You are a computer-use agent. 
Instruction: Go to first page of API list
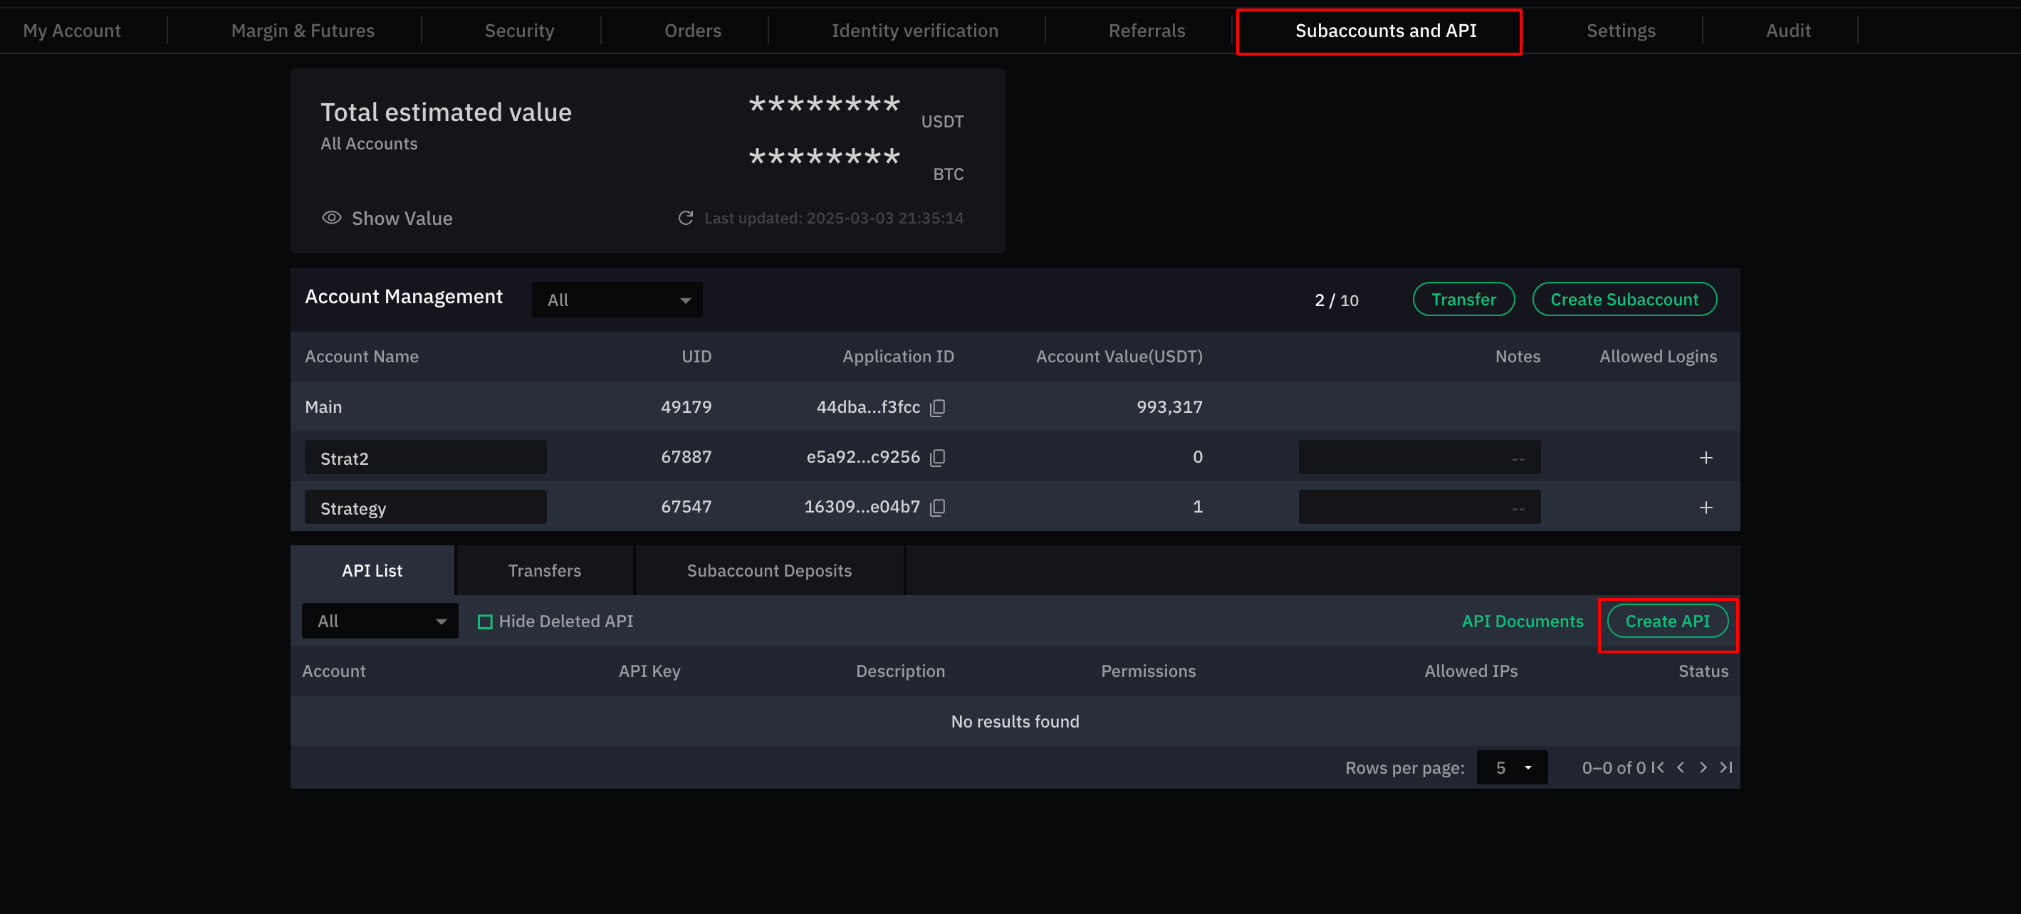[x=1658, y=767]
